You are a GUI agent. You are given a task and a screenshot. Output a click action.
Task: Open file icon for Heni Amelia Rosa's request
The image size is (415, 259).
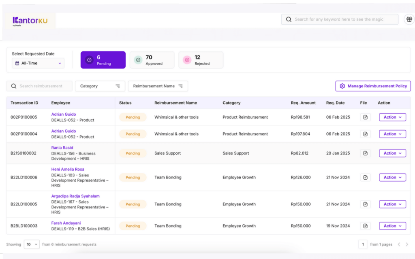tap(365, 177)
